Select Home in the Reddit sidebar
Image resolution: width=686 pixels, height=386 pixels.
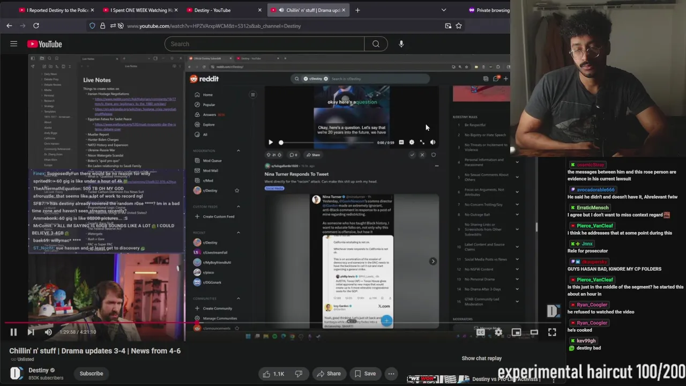coord(207,95)
